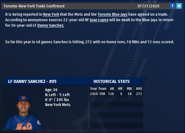
Task: Tweet the story via the Twitter icon
Action: tap(179, 6)
